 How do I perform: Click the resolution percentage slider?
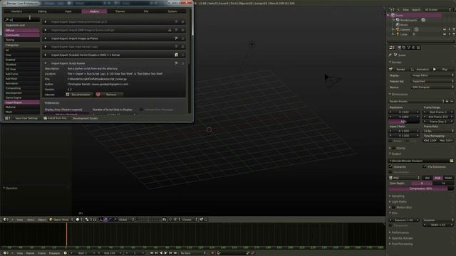[x=404, y=122]
